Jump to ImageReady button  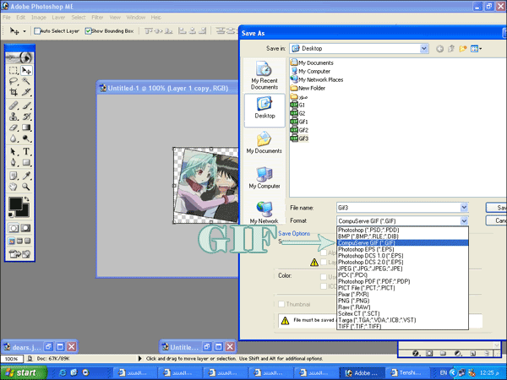[x=19, y=254]
